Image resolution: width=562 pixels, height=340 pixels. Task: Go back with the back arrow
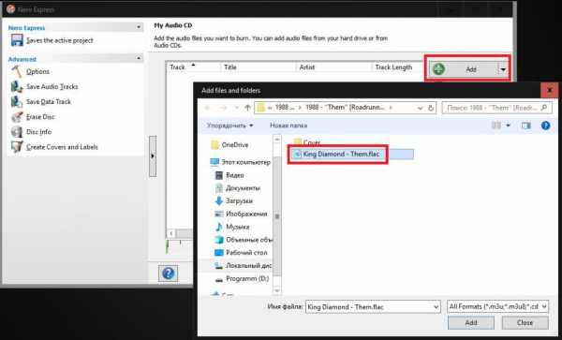(208, 108)
